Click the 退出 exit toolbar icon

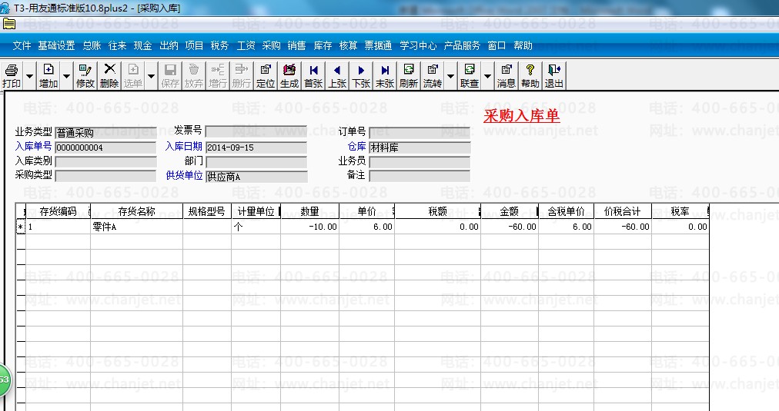coord(553,76)
